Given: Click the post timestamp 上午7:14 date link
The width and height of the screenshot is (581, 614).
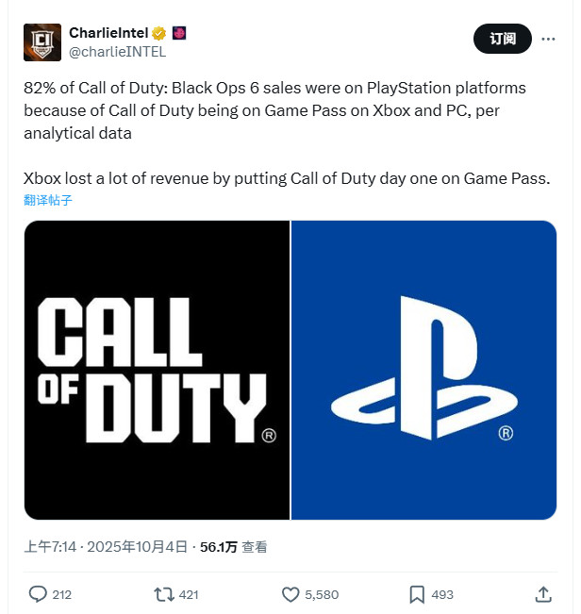Looking at the screenshot, I should tap(108, 547).
